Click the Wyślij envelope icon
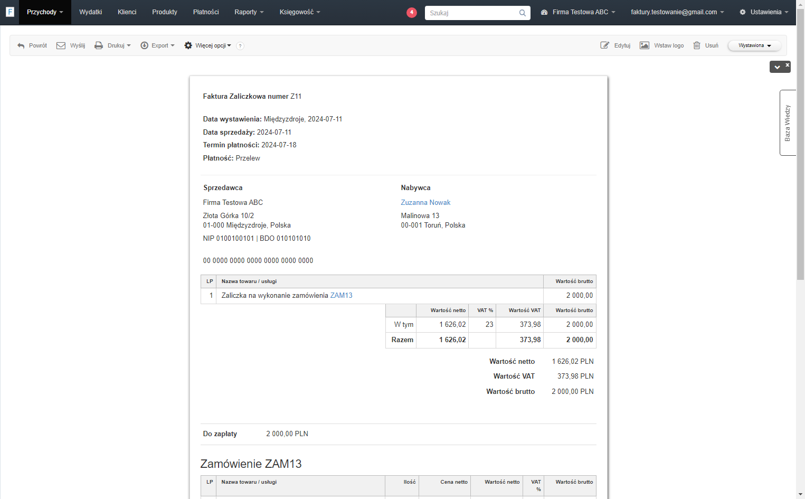 (x=61, y=46)
